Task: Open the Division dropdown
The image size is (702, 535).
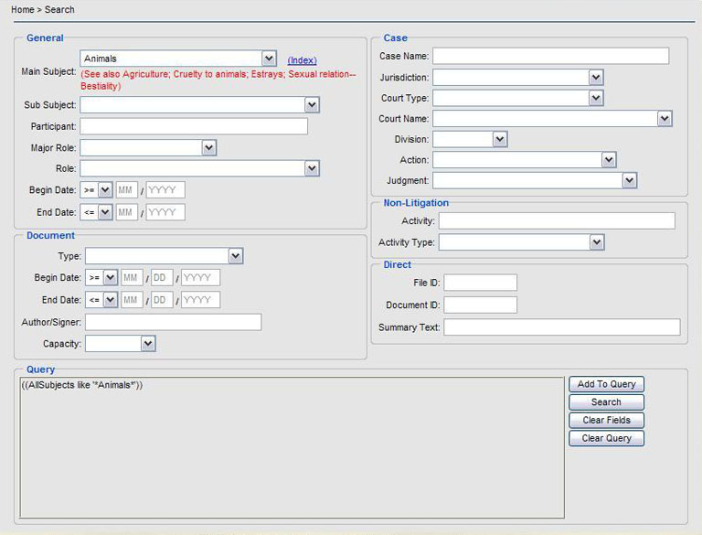Action: tap(470, 139)
